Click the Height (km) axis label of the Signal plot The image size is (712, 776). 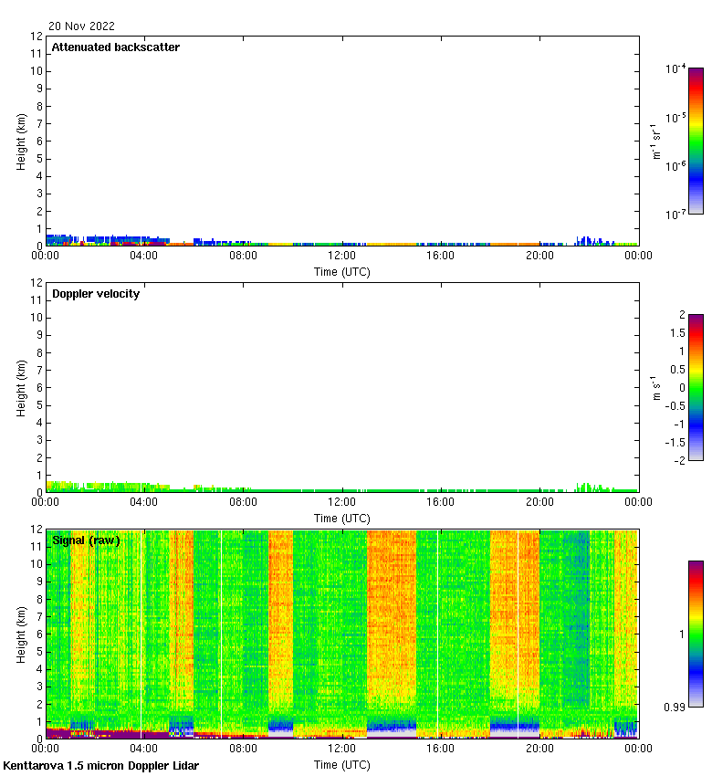click(21, 634)
